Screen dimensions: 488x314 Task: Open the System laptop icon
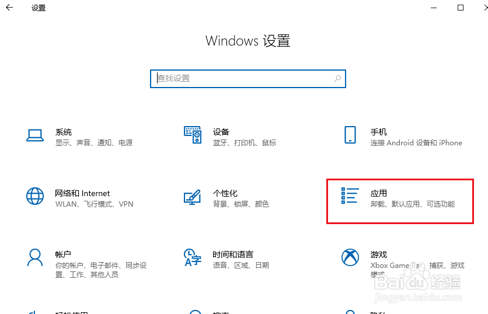tap(35, 135)
